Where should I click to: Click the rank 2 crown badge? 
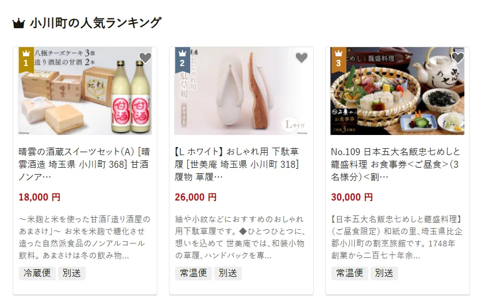[x=182, y=59]
